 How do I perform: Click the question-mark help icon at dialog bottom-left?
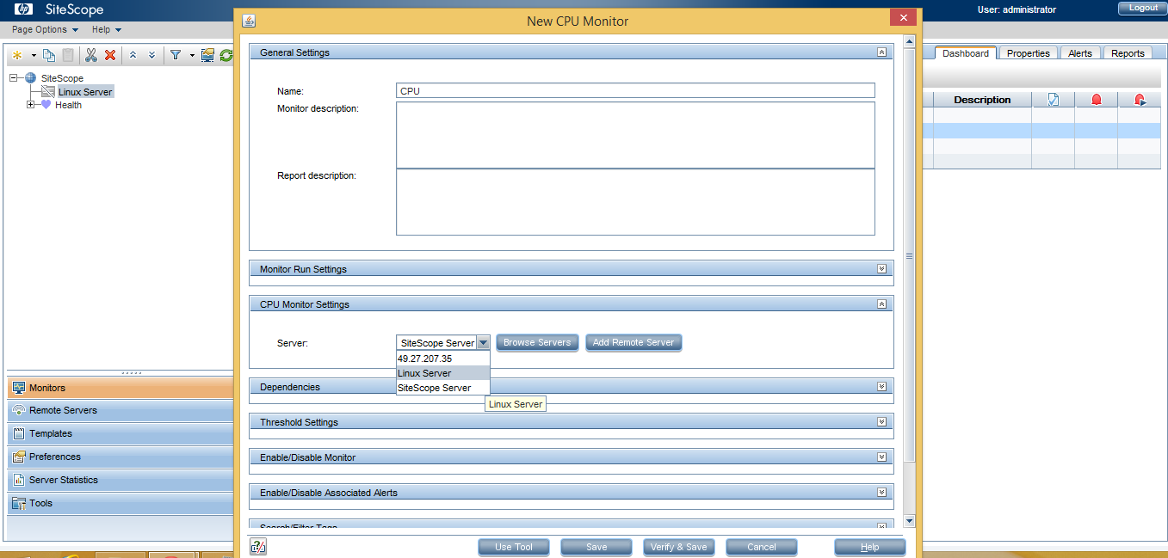[258, 546]
